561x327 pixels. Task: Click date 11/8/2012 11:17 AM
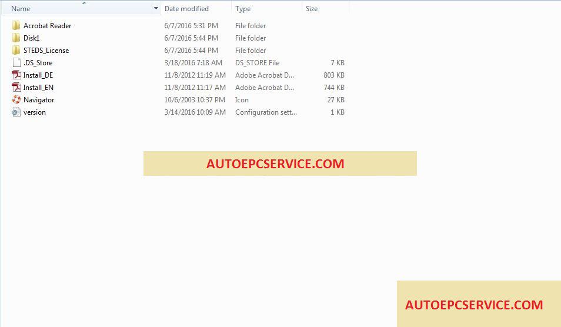coord(195,87)
